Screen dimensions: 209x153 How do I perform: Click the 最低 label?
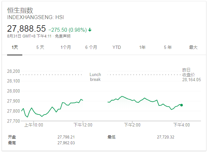(111, 137)
